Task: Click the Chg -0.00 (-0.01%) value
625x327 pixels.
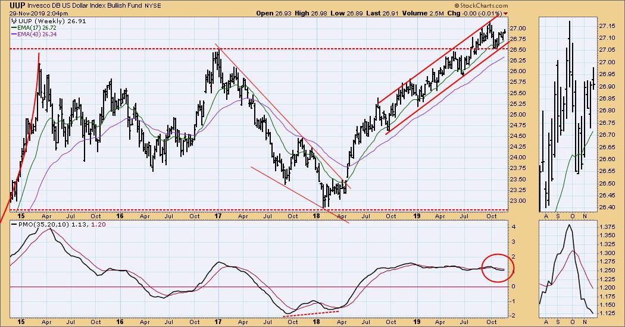Action: (475, 13)
